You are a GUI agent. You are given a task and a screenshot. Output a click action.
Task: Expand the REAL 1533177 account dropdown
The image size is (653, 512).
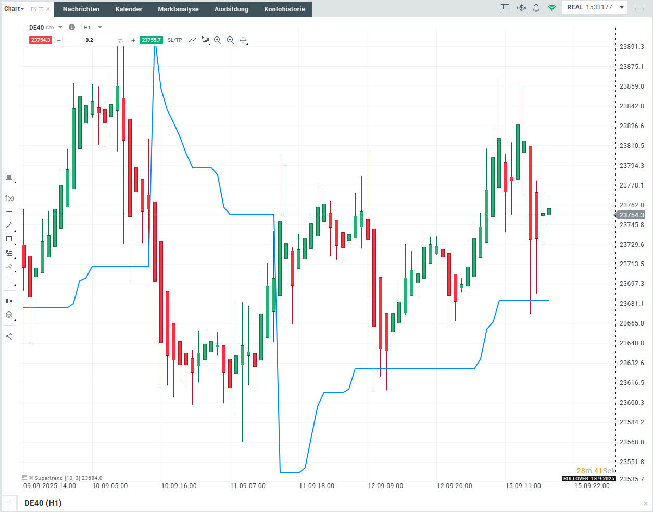(622, 7)
